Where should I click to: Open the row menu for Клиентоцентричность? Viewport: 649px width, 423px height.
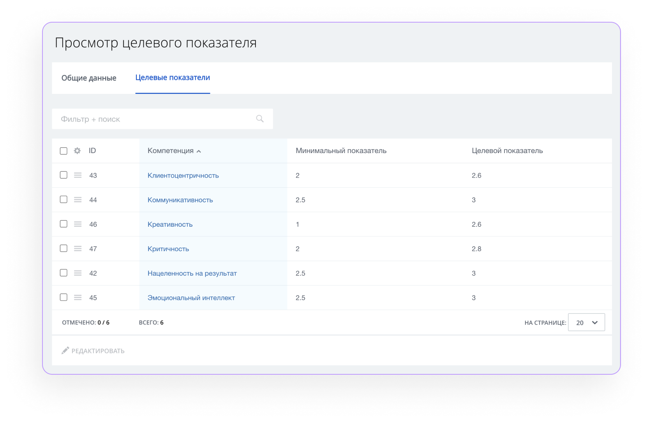tap(78, 175)
